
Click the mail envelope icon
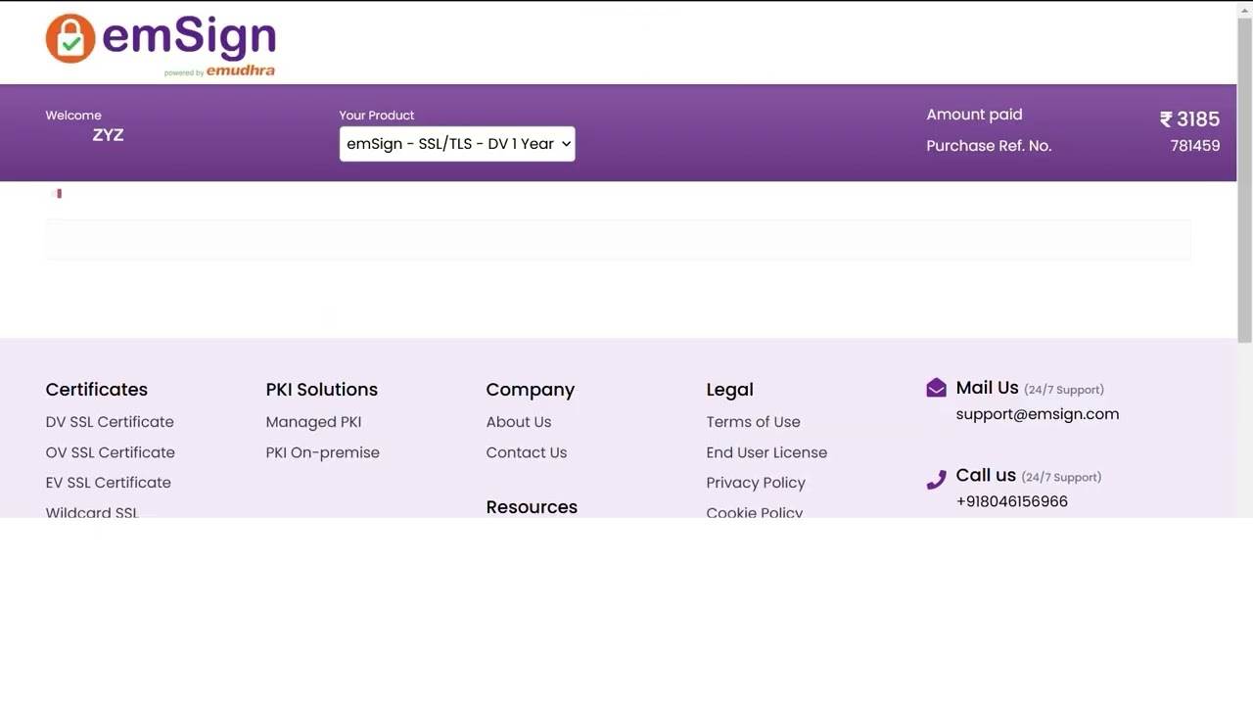pyautogui.click(x=936, y=388)
